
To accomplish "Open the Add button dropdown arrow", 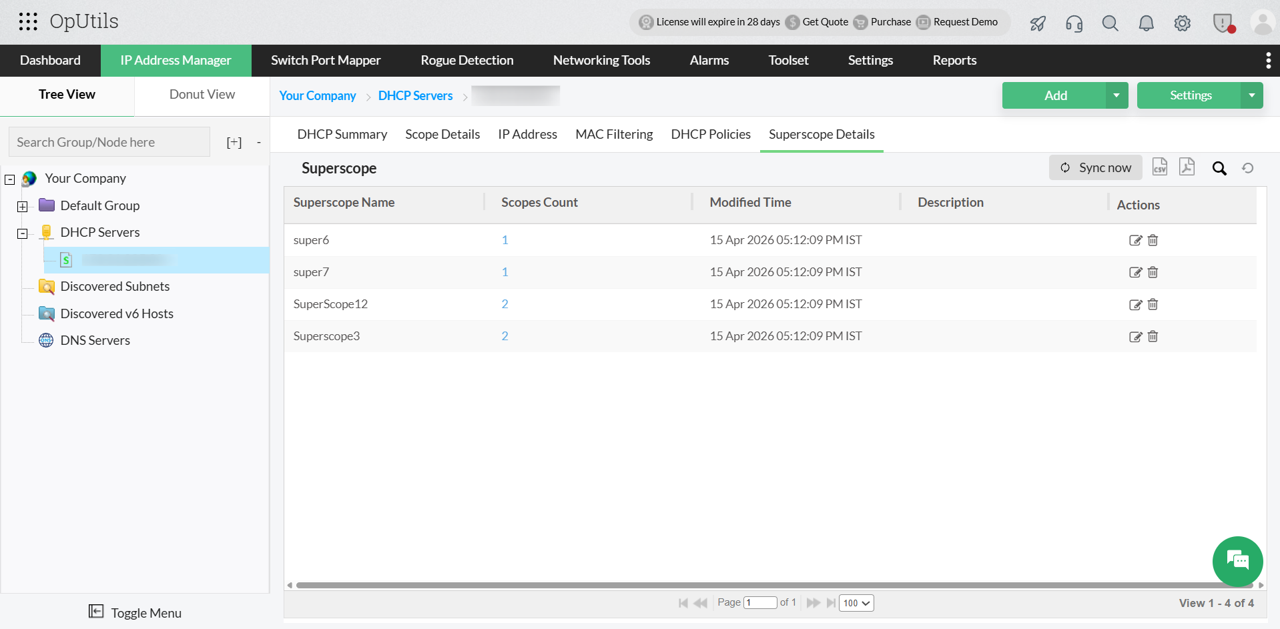I will click(x=1116, y=95).
